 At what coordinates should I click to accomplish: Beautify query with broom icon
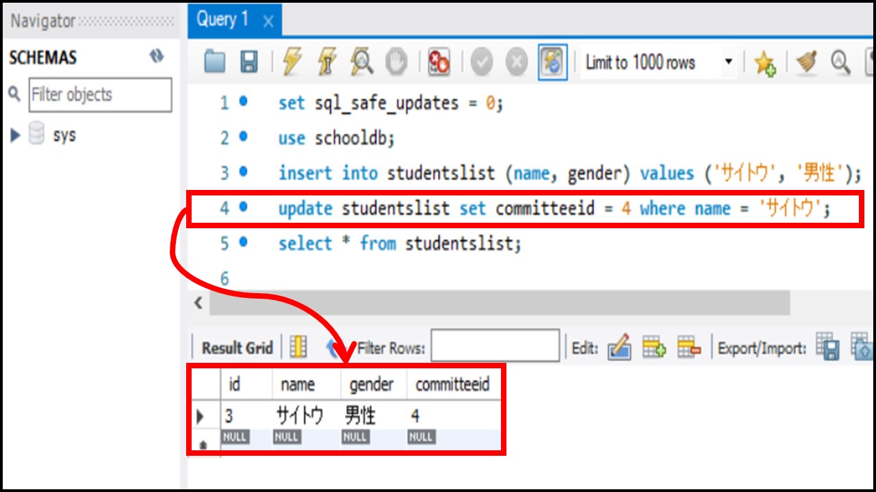click(806, 63)
